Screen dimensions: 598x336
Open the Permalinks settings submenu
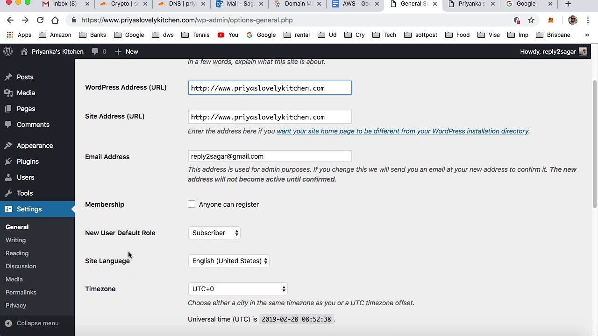point(21,292)
